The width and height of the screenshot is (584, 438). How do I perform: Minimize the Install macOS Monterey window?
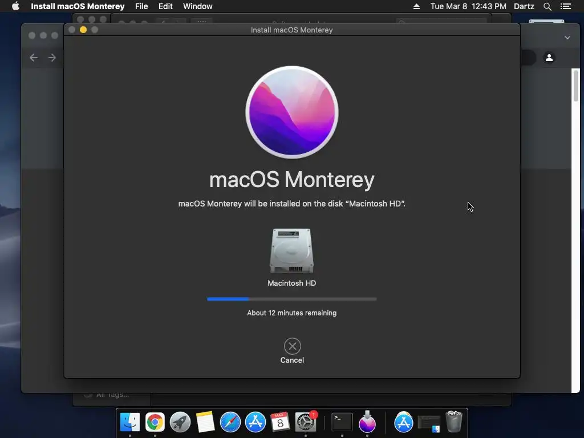pos(83,30)
